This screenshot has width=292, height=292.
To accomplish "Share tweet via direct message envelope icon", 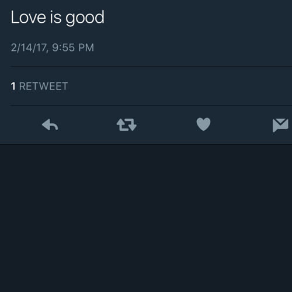I will [280, 125].
